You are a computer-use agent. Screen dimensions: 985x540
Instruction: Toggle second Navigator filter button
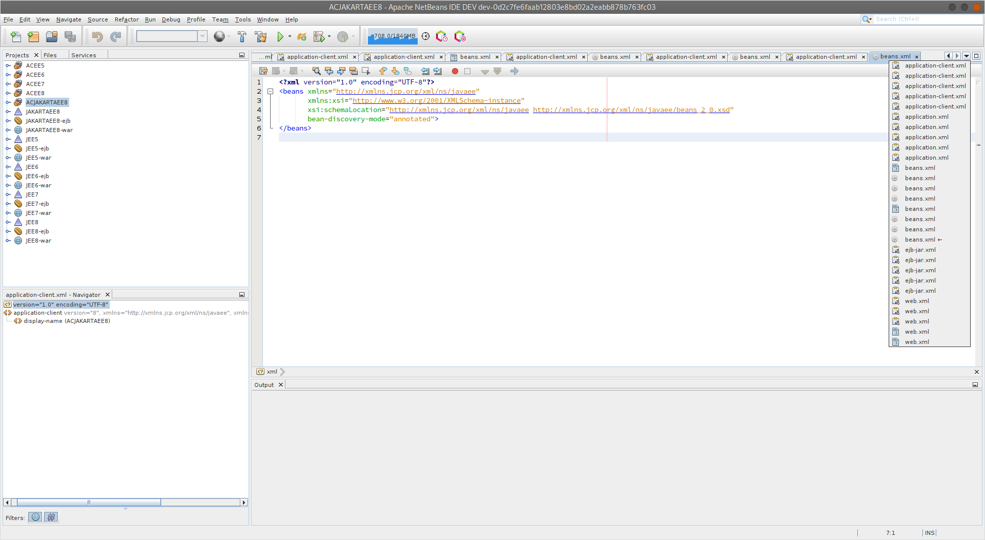point(51,517)
